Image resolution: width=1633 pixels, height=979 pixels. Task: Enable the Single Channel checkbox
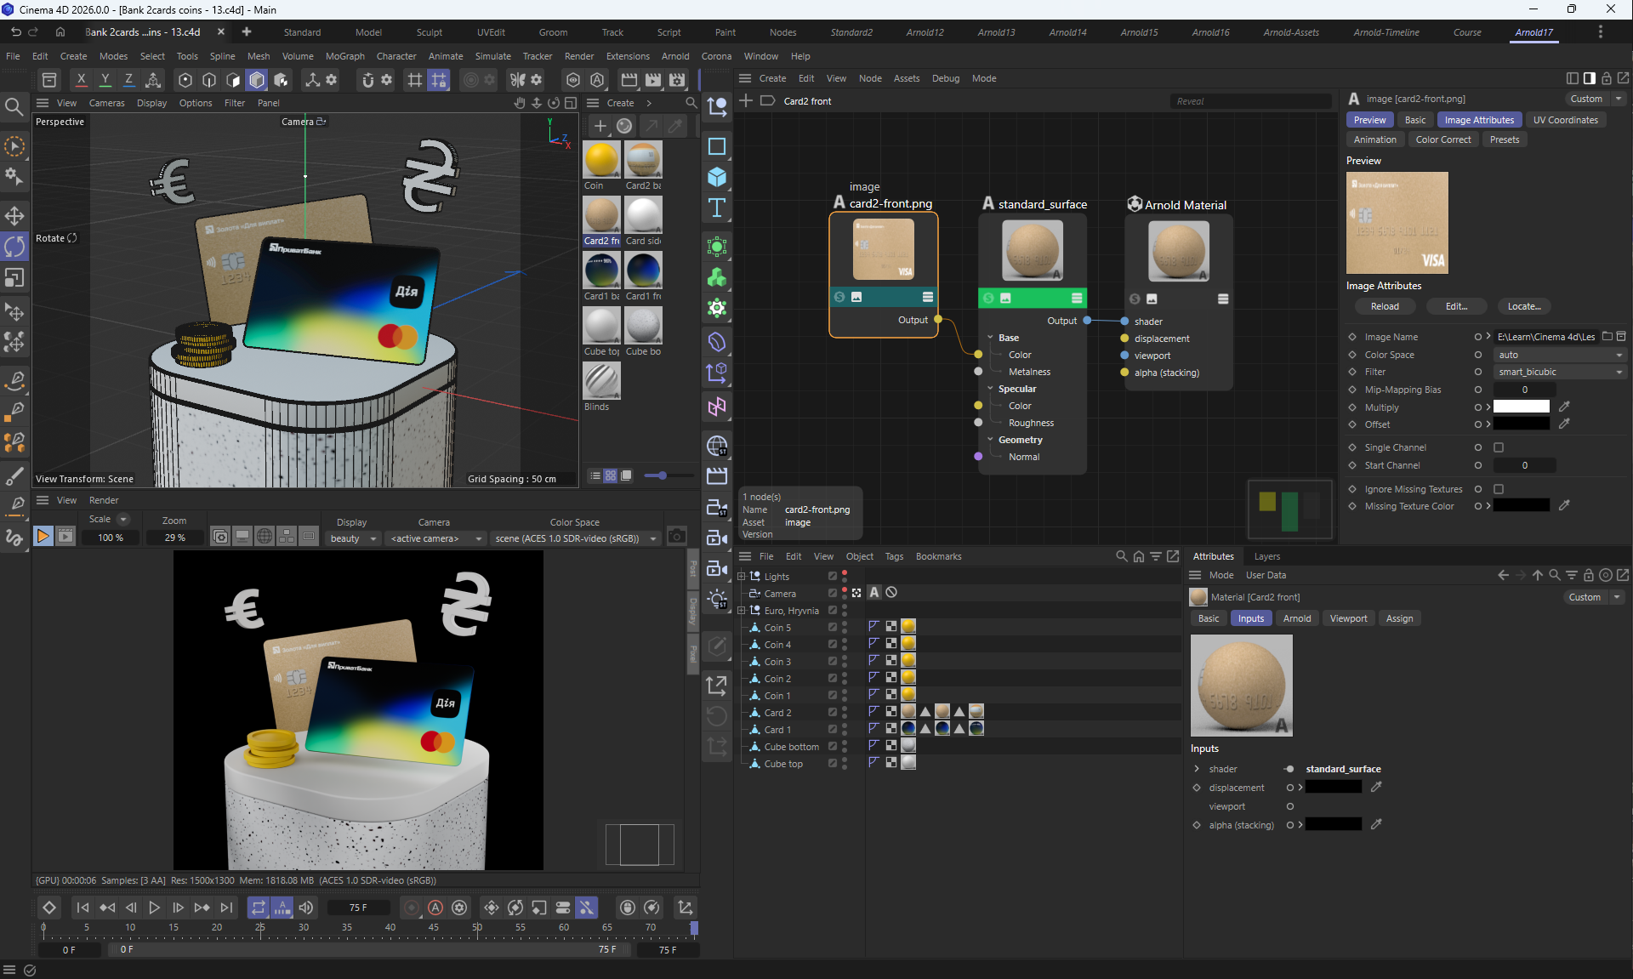pos(1499,447)
